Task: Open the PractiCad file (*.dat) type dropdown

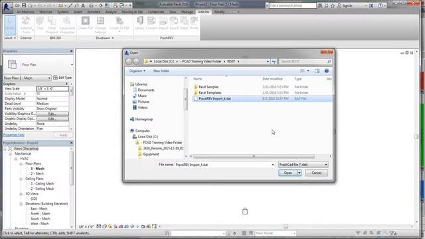Action: pyautogui.click(x=303, y=165)
